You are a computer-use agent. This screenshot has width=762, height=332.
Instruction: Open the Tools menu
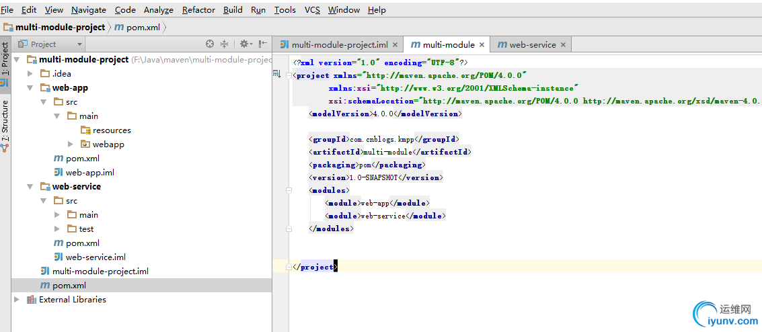coord(284,9)
